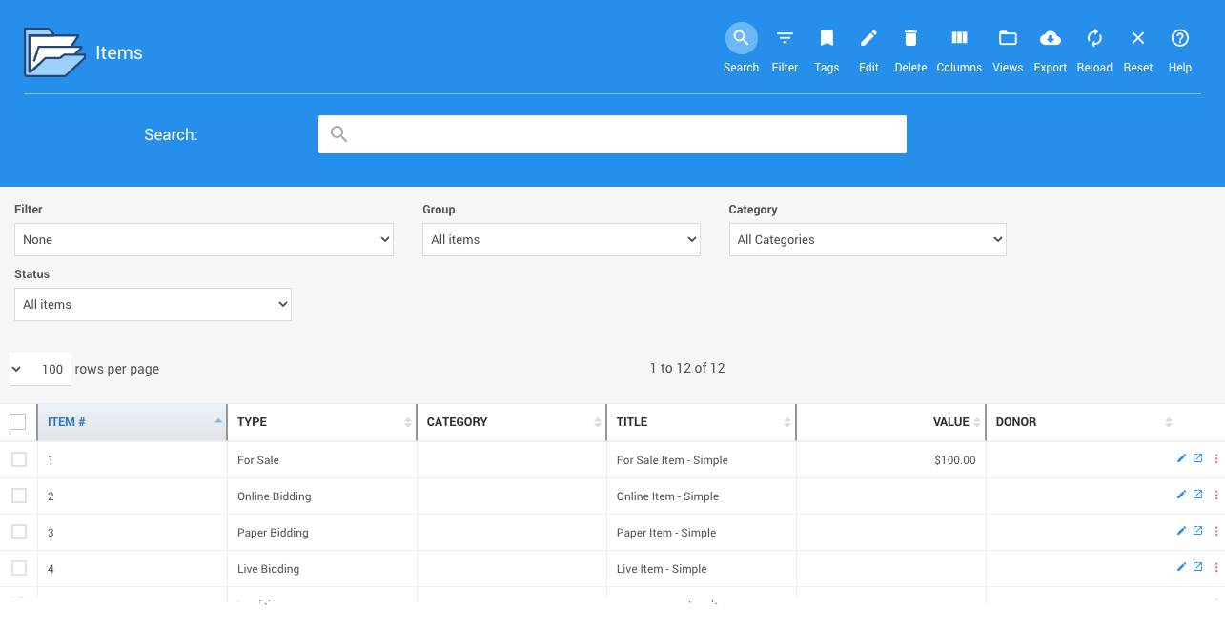The height and width of the screenshot is (628, 1225).
Task: Click the Filter icon in toolbar
Action: coord(785,39)
